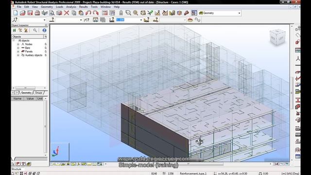The image size is (311, 175).
Task: Open the Loads menu
Action: coord(59,7)
